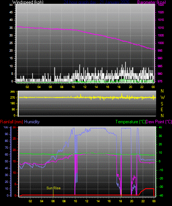Click the wind direction axis value 90
Viewport: 172px width, 206px height.
(13, 109)
